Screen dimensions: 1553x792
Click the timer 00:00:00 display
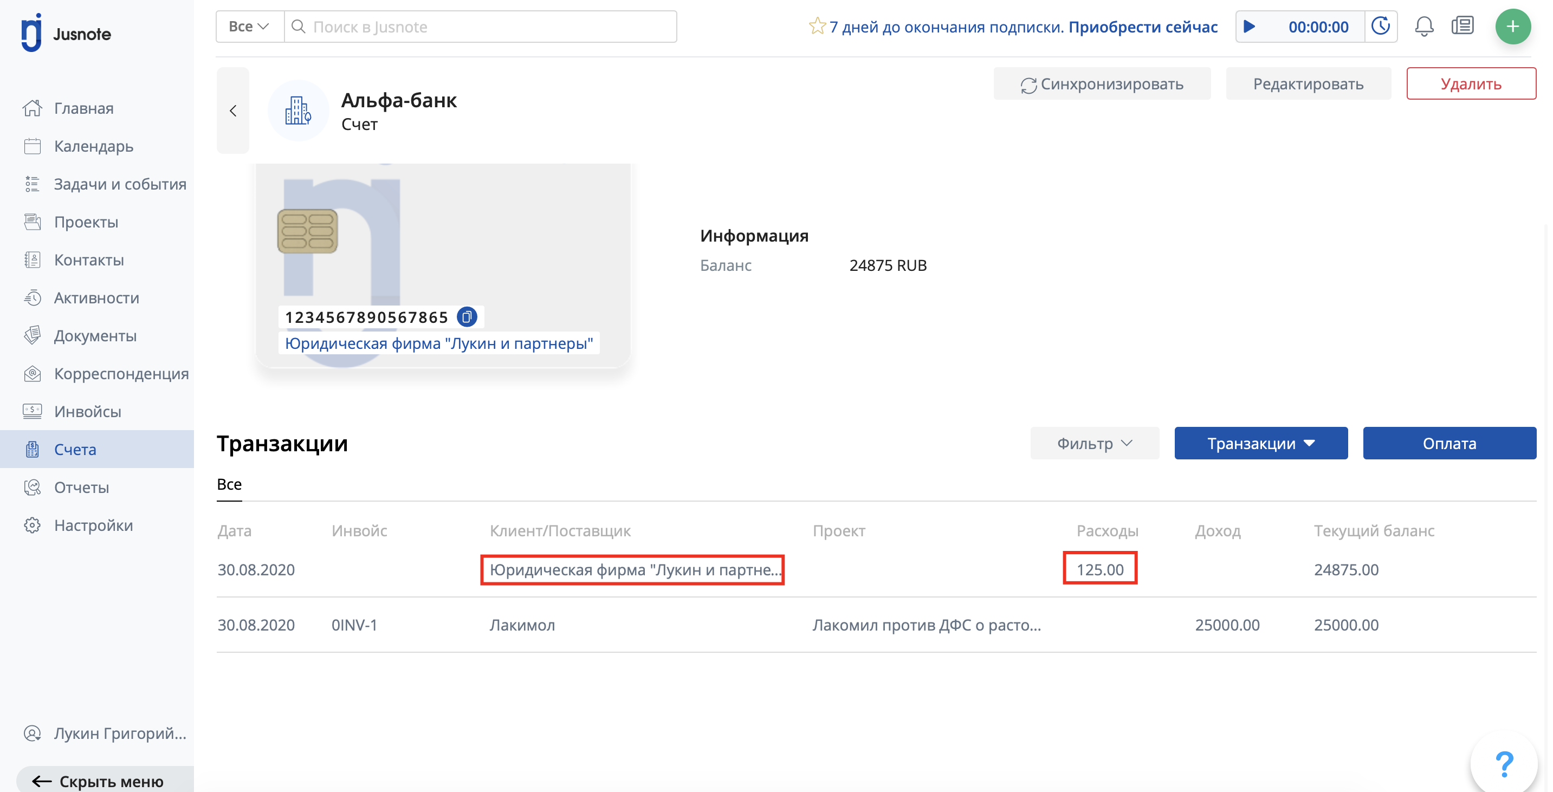click(1318, 27)
